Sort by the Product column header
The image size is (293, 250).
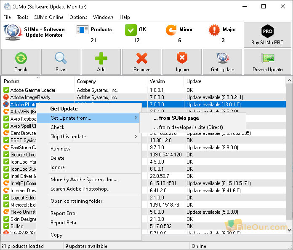38,81
